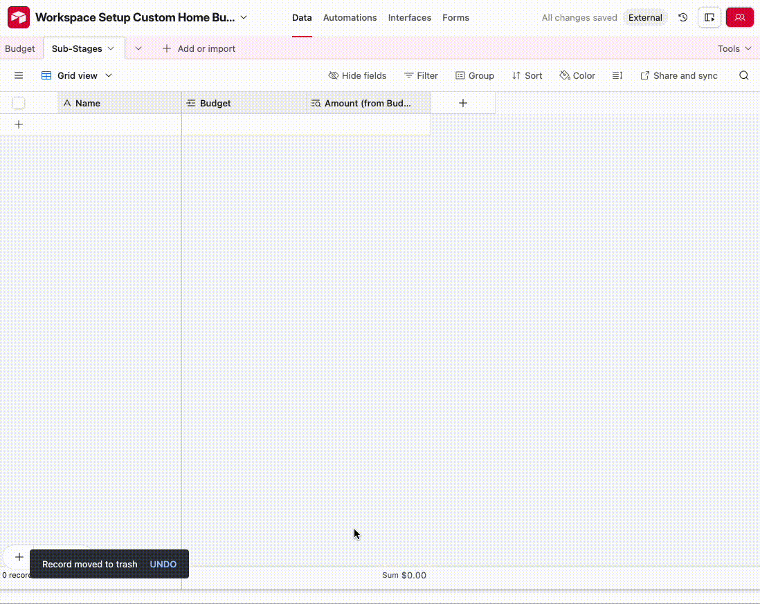Open the Sub-Stages table options chevron
This screenshot has width=760, height=604.
pyautogui.click(x=111, y=48)
